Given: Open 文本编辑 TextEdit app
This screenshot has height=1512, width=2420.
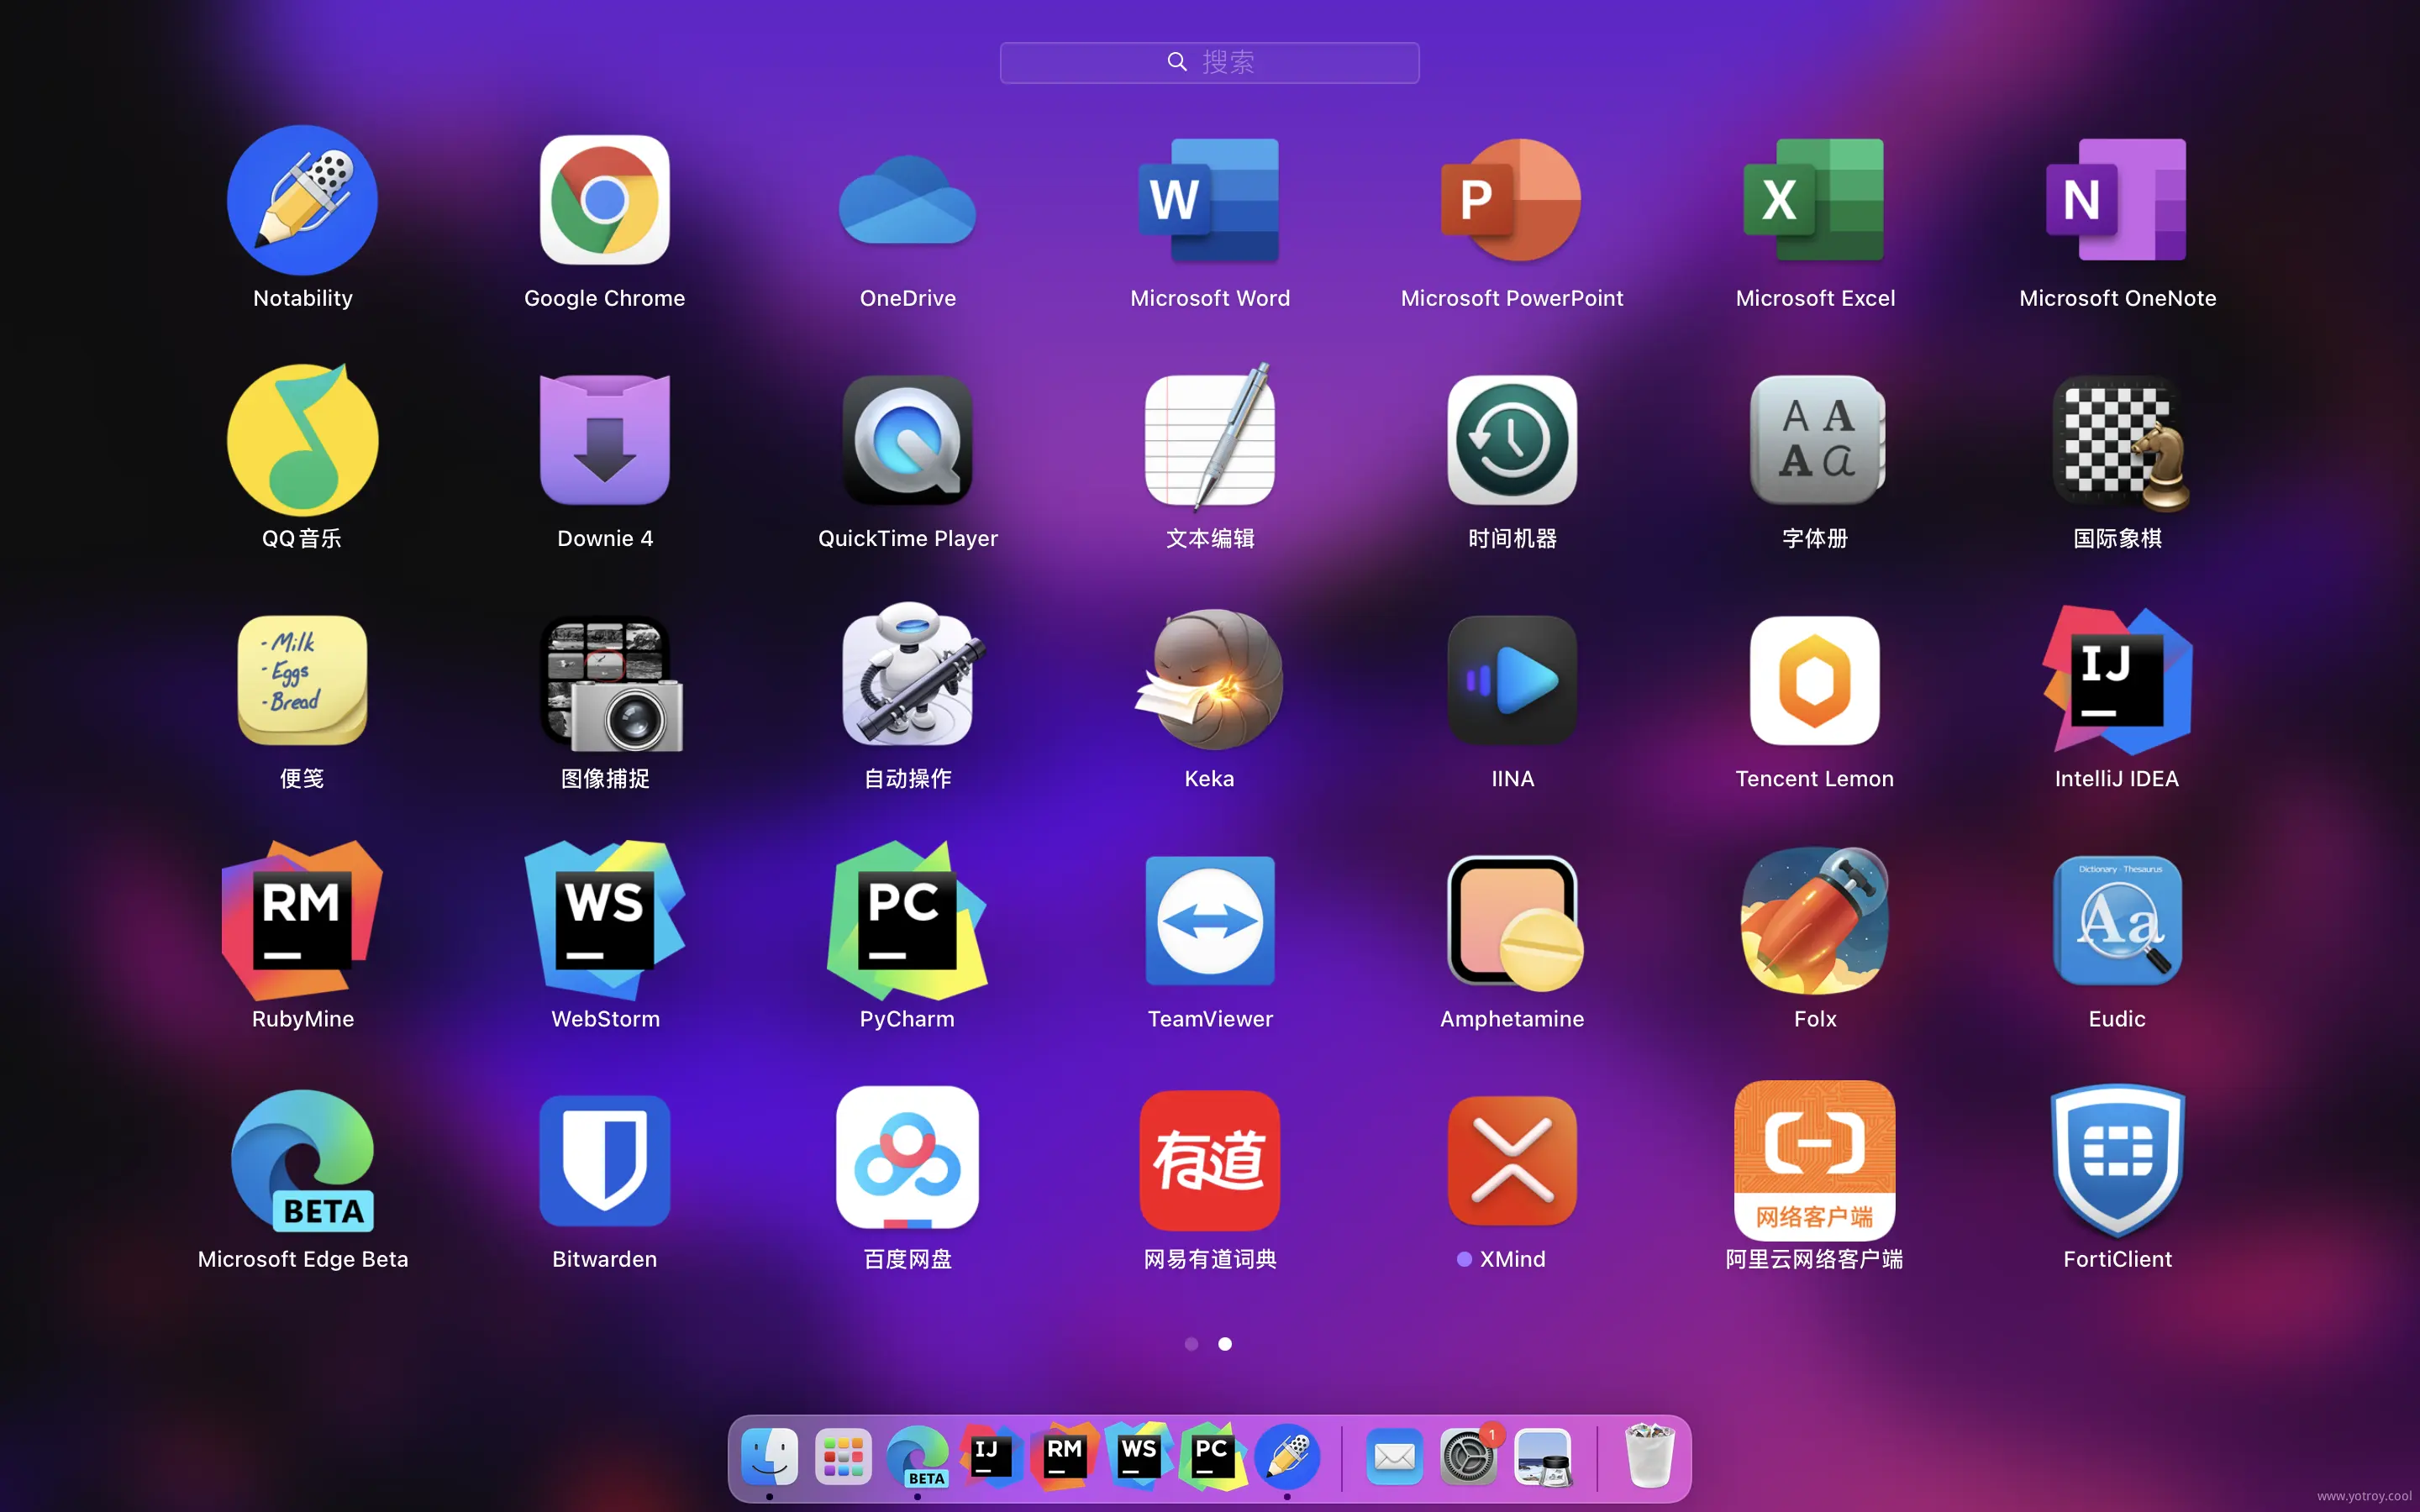Looking at the screenshot, I should [x=1210, y=438].
